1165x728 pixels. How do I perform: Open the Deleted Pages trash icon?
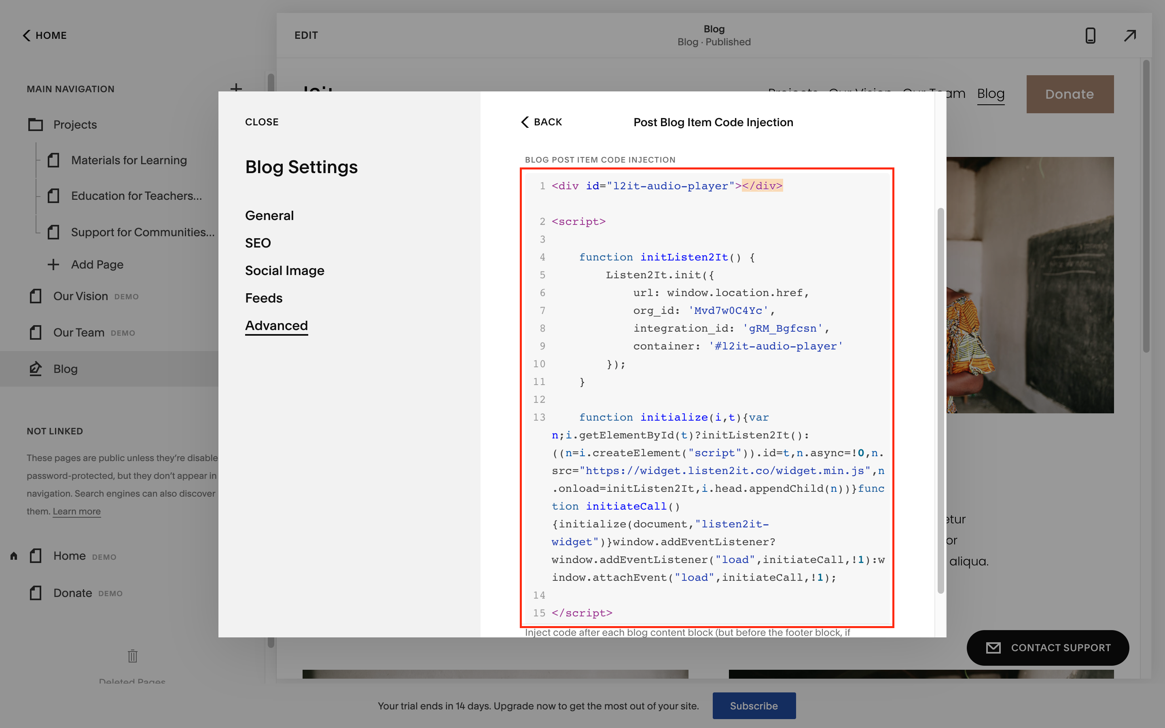(x=132, y=656)
